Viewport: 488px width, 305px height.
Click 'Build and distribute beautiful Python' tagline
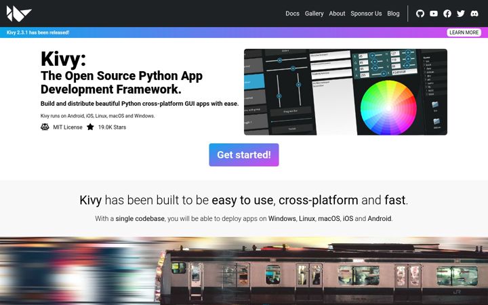pyautogui.click(x=140, y=104)
